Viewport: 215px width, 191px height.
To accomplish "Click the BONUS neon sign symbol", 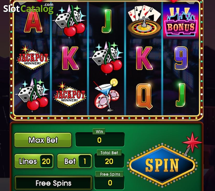I will pyautogui.click(x=181, y=22).
